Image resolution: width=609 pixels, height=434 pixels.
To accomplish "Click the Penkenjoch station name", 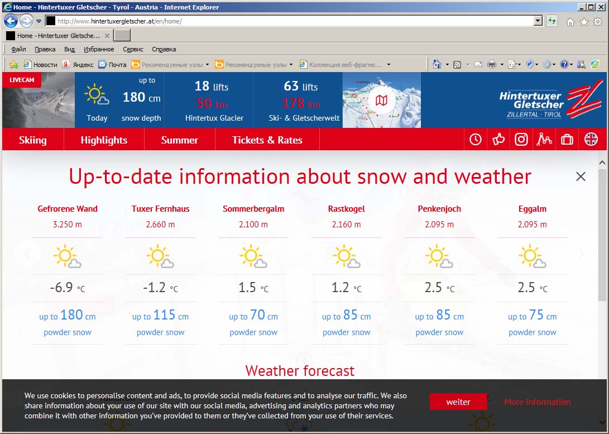I will (x=439, y=209).
